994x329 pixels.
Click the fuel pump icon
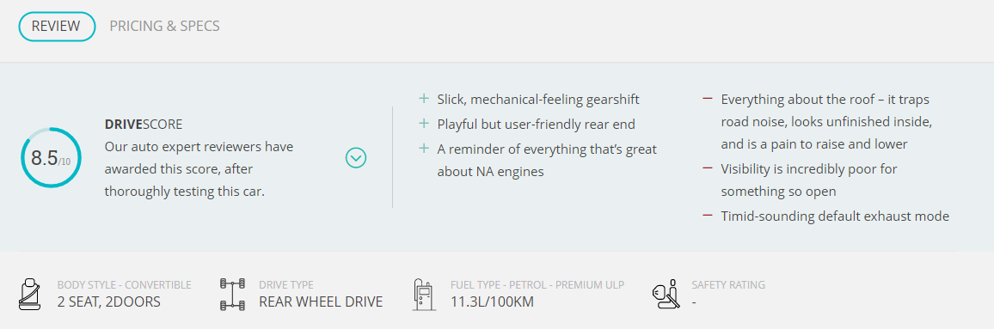[423, 294]
